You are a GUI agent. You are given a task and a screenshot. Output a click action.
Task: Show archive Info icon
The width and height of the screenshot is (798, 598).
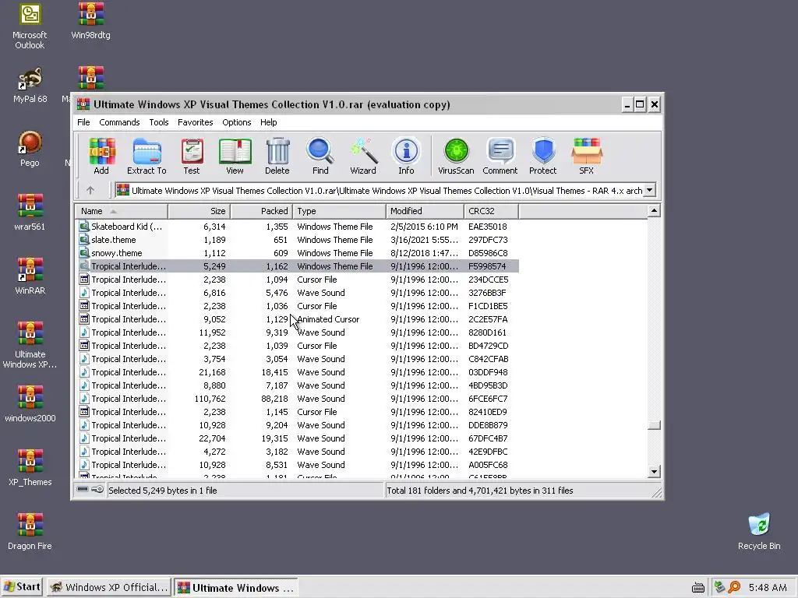click(406, 156)
